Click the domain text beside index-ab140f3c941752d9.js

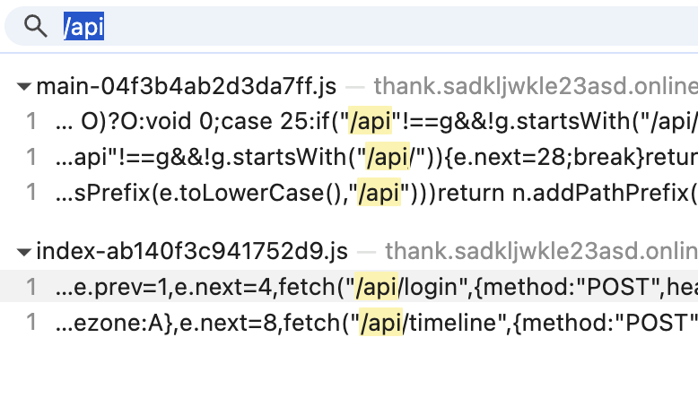click(x=541, y=251)
